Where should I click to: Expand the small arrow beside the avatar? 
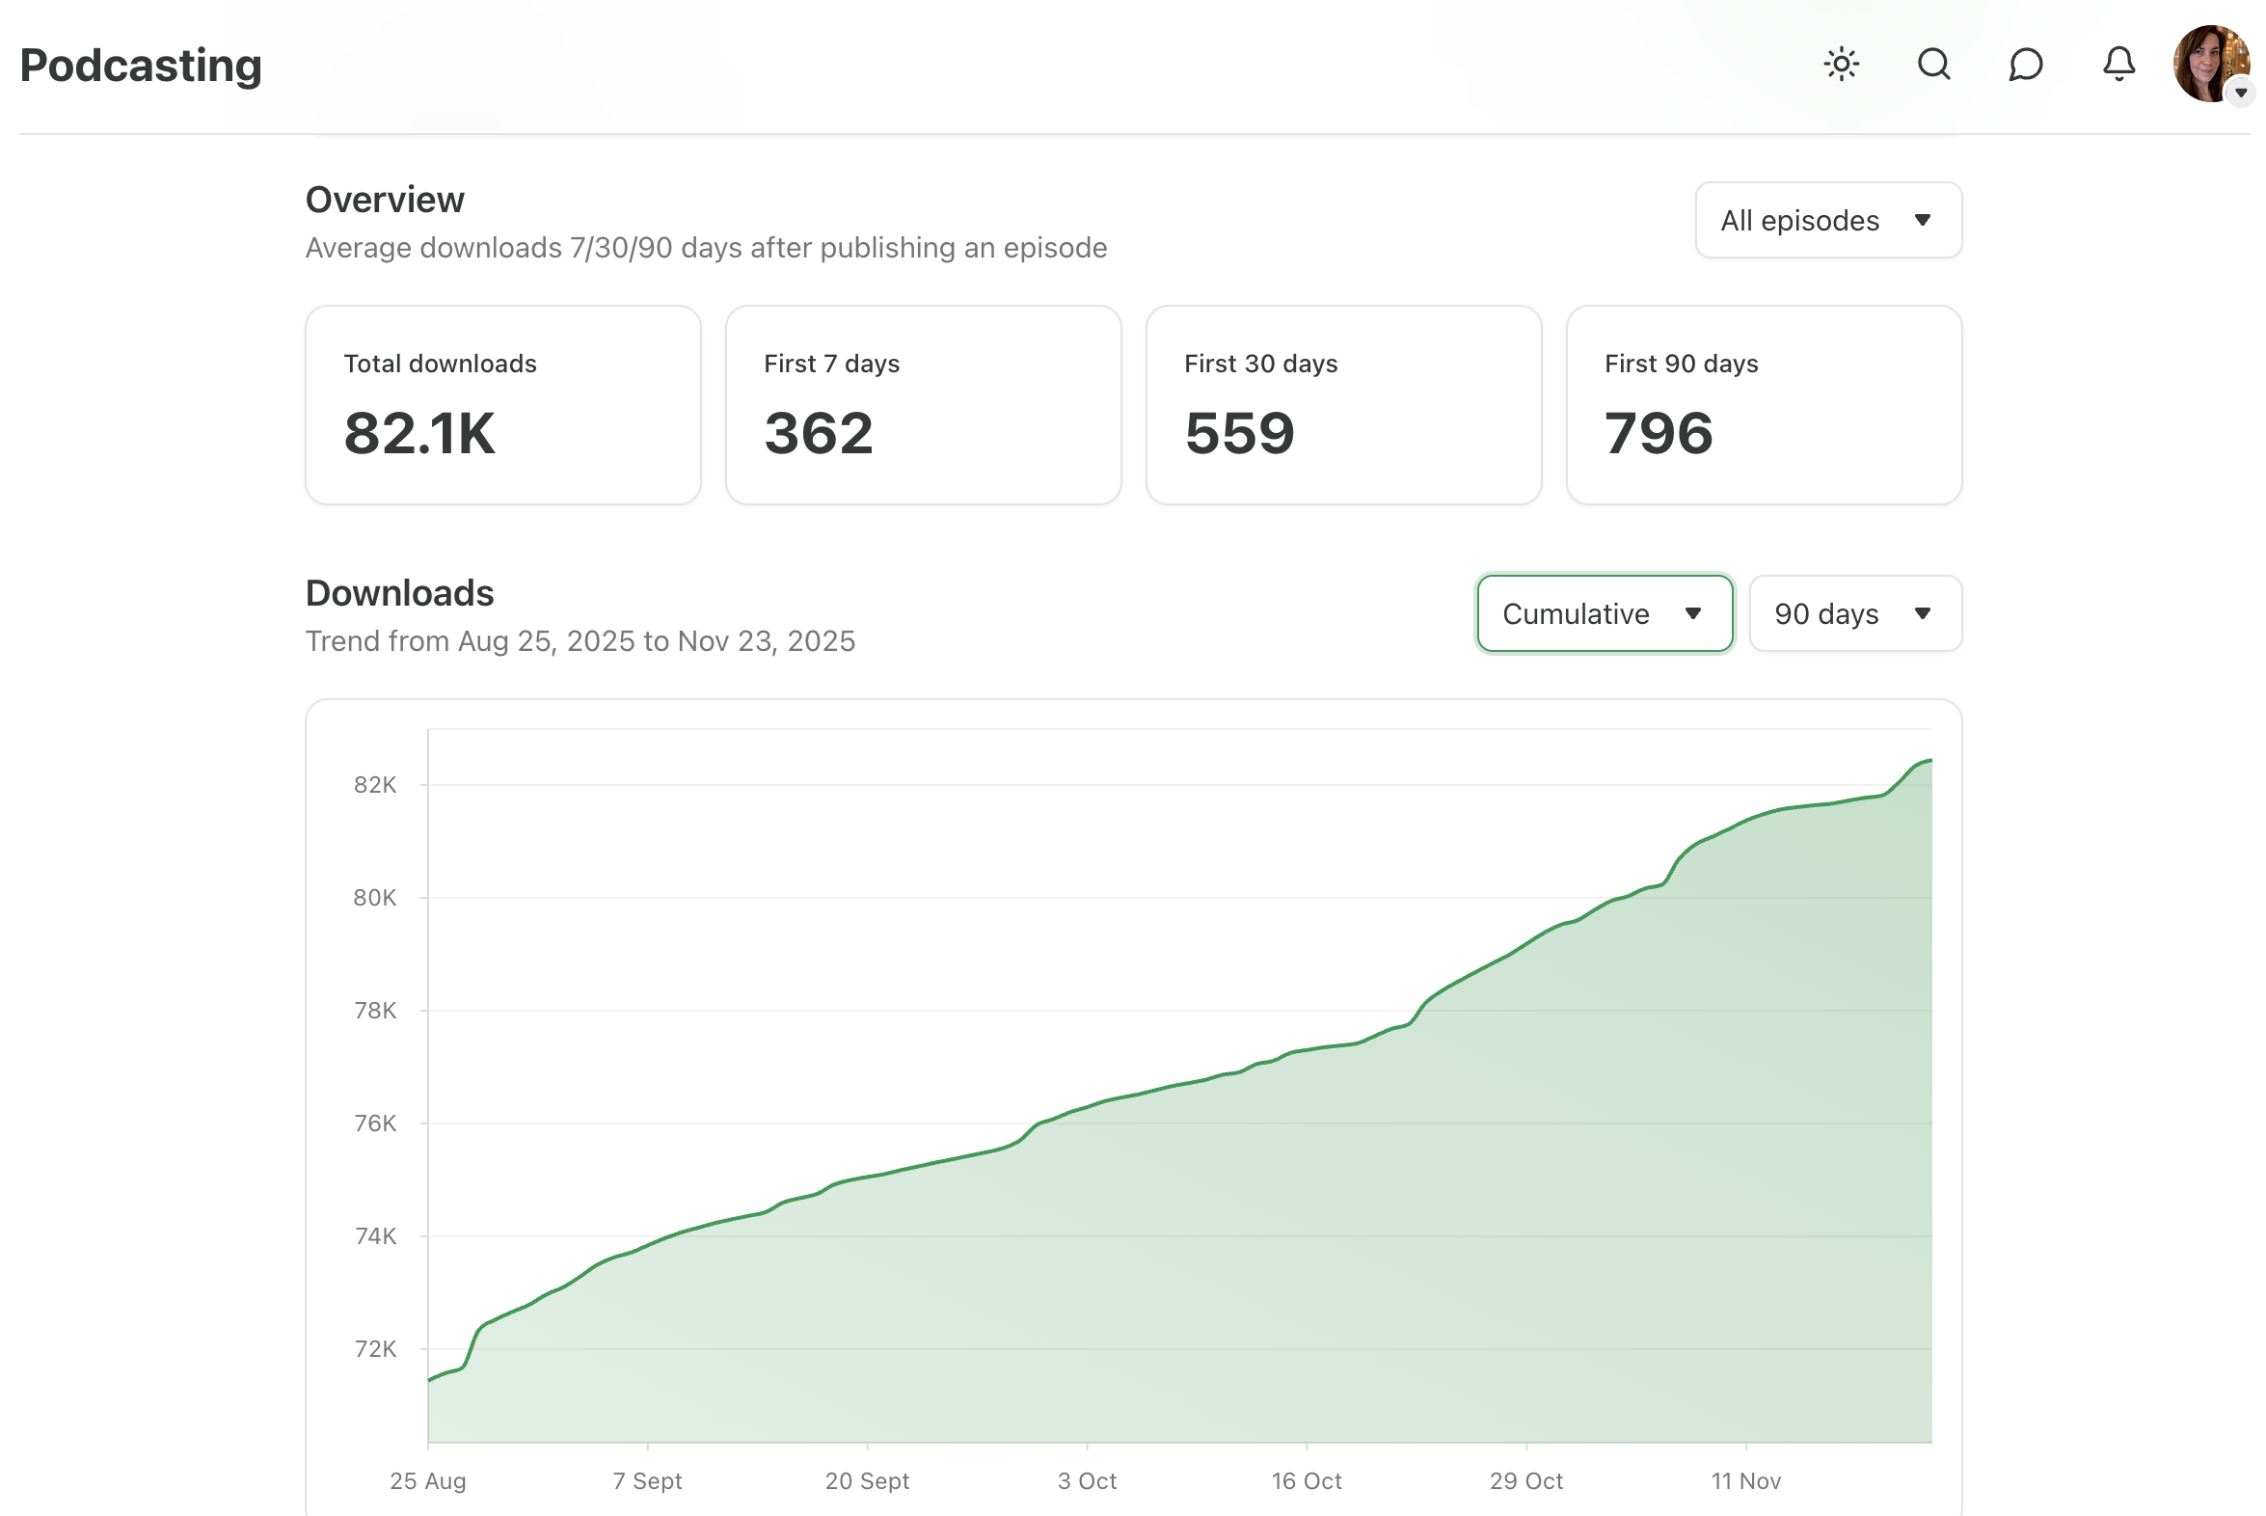tap(2240, 93)
